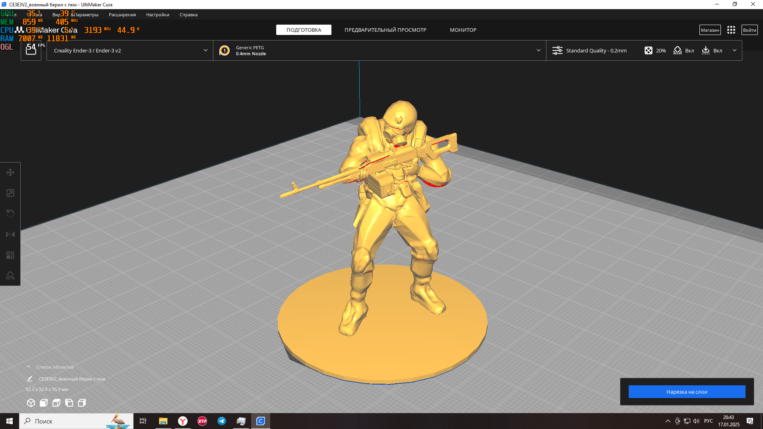Open the Marketplace button
This screenshot has width=763, height=429.
click(x=710, y=30)
